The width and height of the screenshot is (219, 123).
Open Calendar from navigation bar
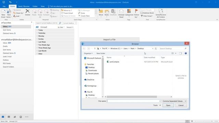[9, 117]
